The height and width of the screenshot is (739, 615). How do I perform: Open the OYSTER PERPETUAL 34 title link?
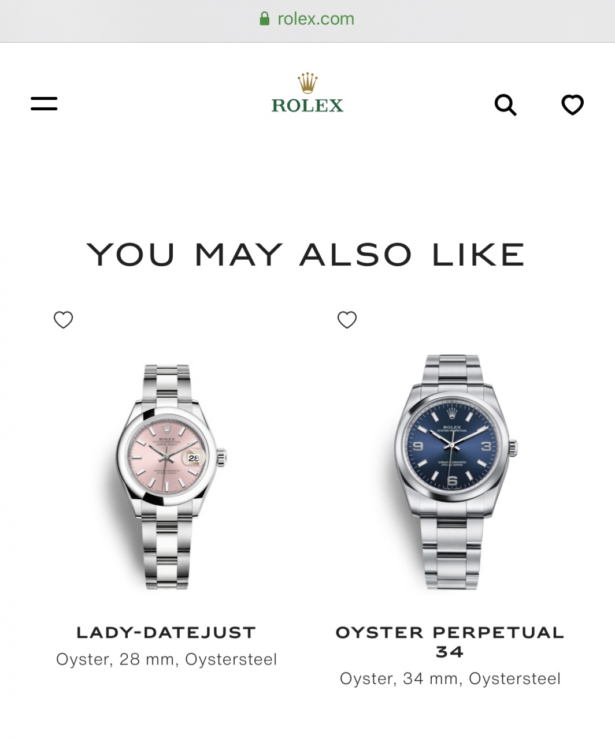tap(450, 642)
